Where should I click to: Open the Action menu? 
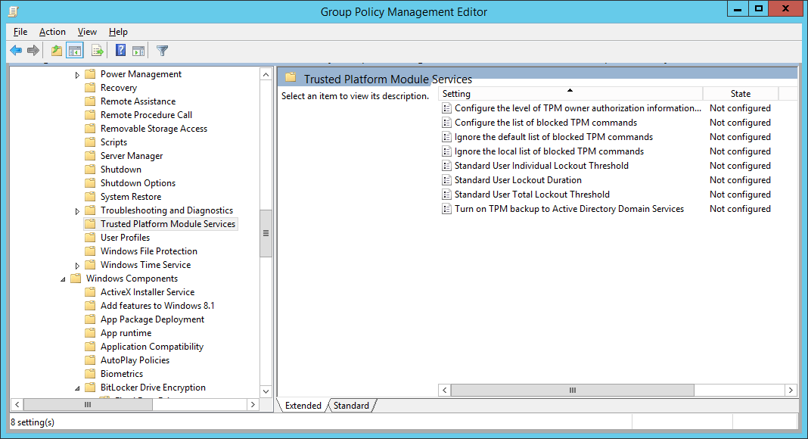pyautogui.click(x=52, y=32)
